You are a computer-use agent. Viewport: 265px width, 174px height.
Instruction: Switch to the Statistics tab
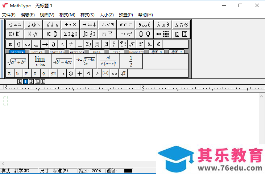57,52
